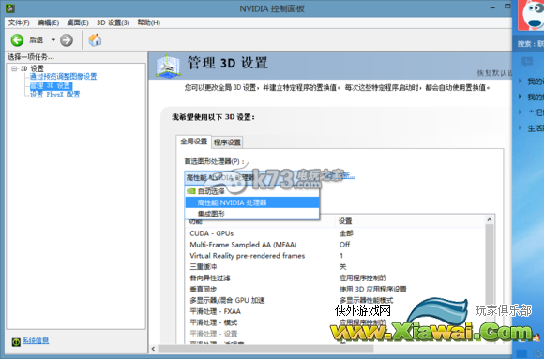Select the 各向异性过滤 setting row
This screenshot has height=359, width=544.
point(335,277)
